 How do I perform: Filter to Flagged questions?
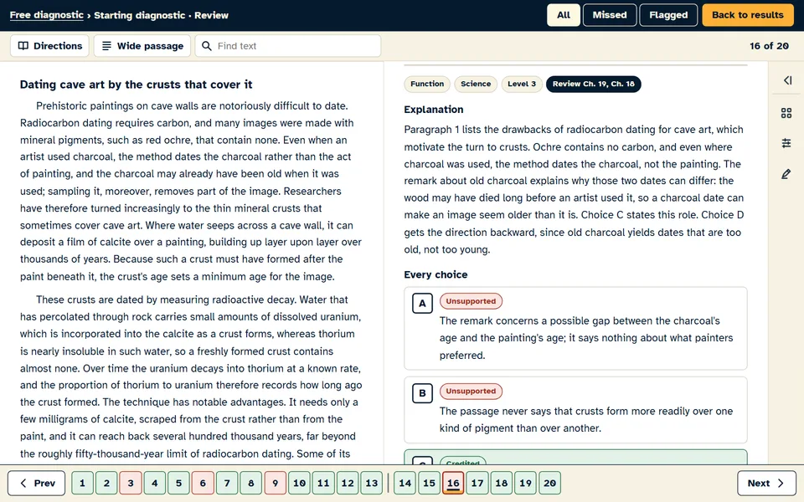pyautogui.click(x=668, y=15)
